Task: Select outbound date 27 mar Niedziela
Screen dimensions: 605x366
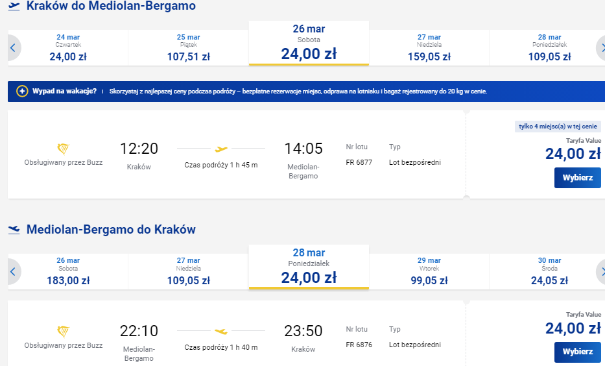Action: [x=429, y=48]
